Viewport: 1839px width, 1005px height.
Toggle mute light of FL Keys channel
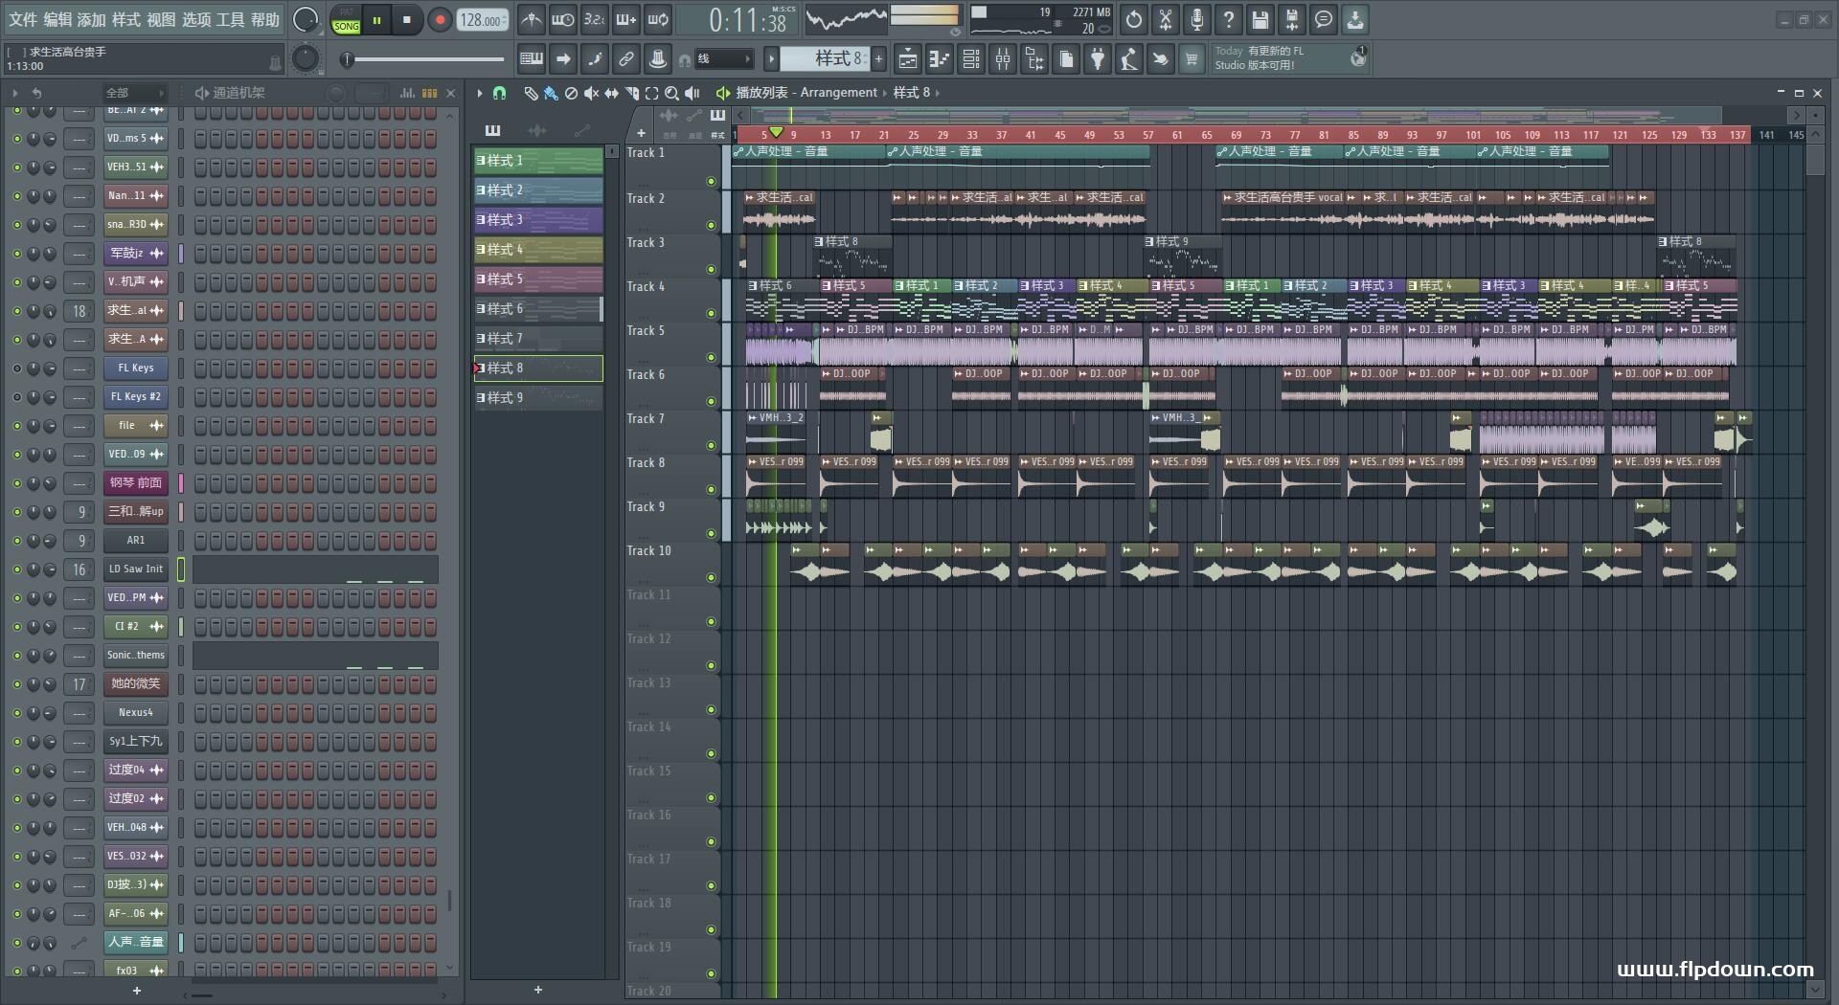[x=16, y=368]
